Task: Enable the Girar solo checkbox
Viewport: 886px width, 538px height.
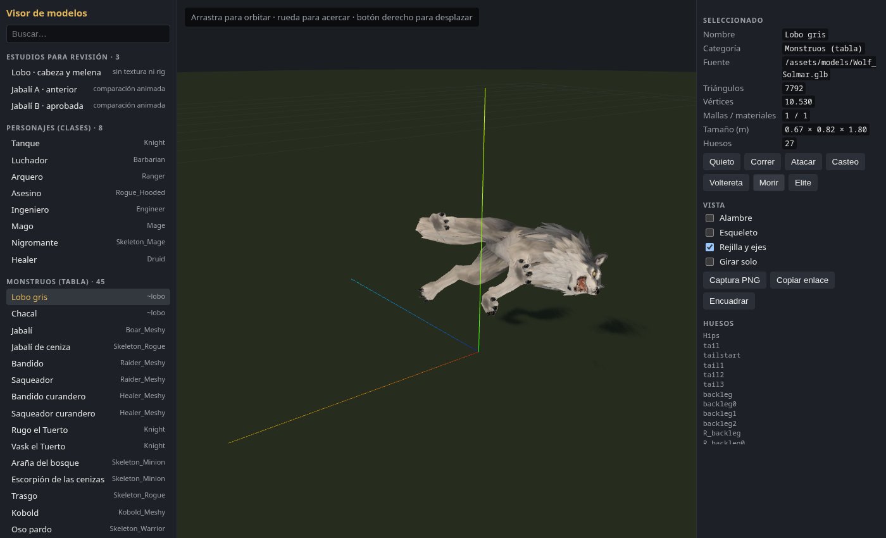Action: (x=709, y=261)
